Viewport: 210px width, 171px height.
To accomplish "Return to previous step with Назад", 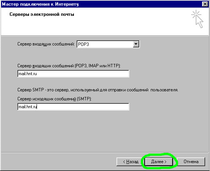I will [x=130, y=162].
